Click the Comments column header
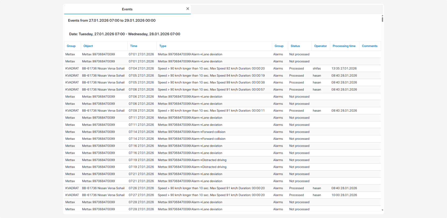Image resolution: width=447 pixels, height=218 pixels. [369, 46]
